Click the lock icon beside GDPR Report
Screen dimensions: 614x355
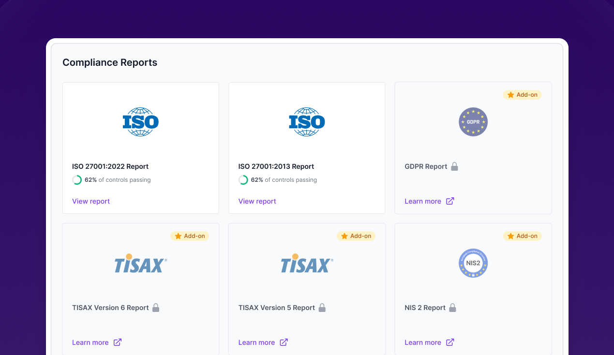pyautogui.click(x=454, y=166)
